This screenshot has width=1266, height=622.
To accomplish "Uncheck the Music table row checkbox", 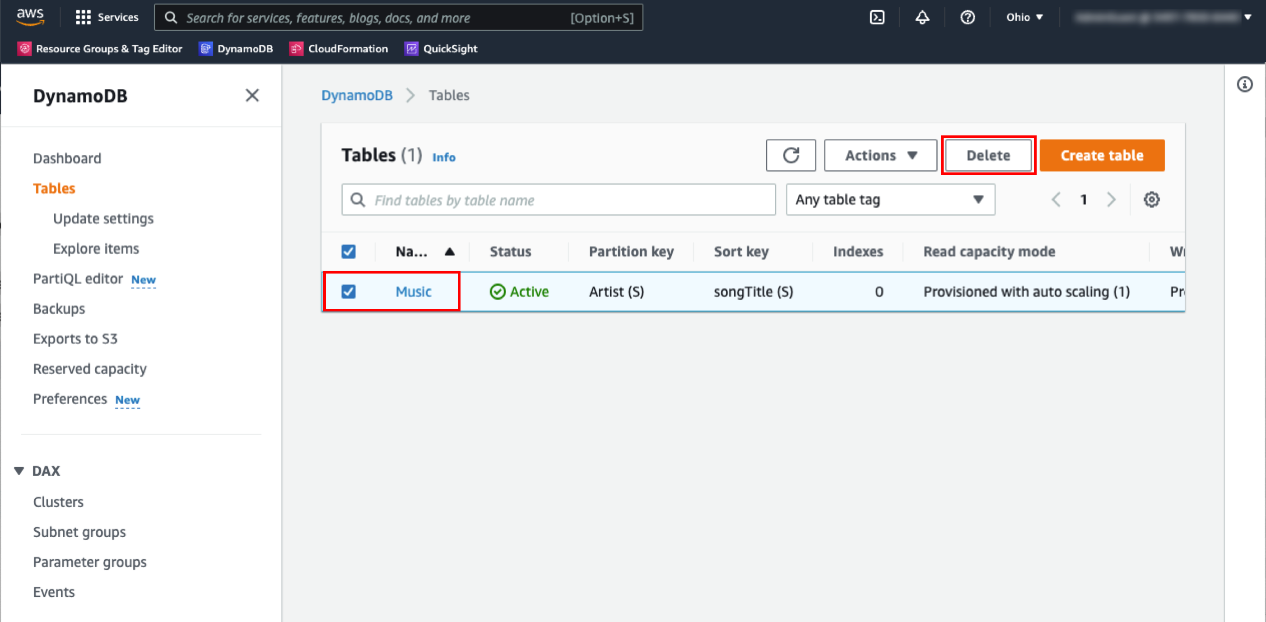I will point(349,291).
